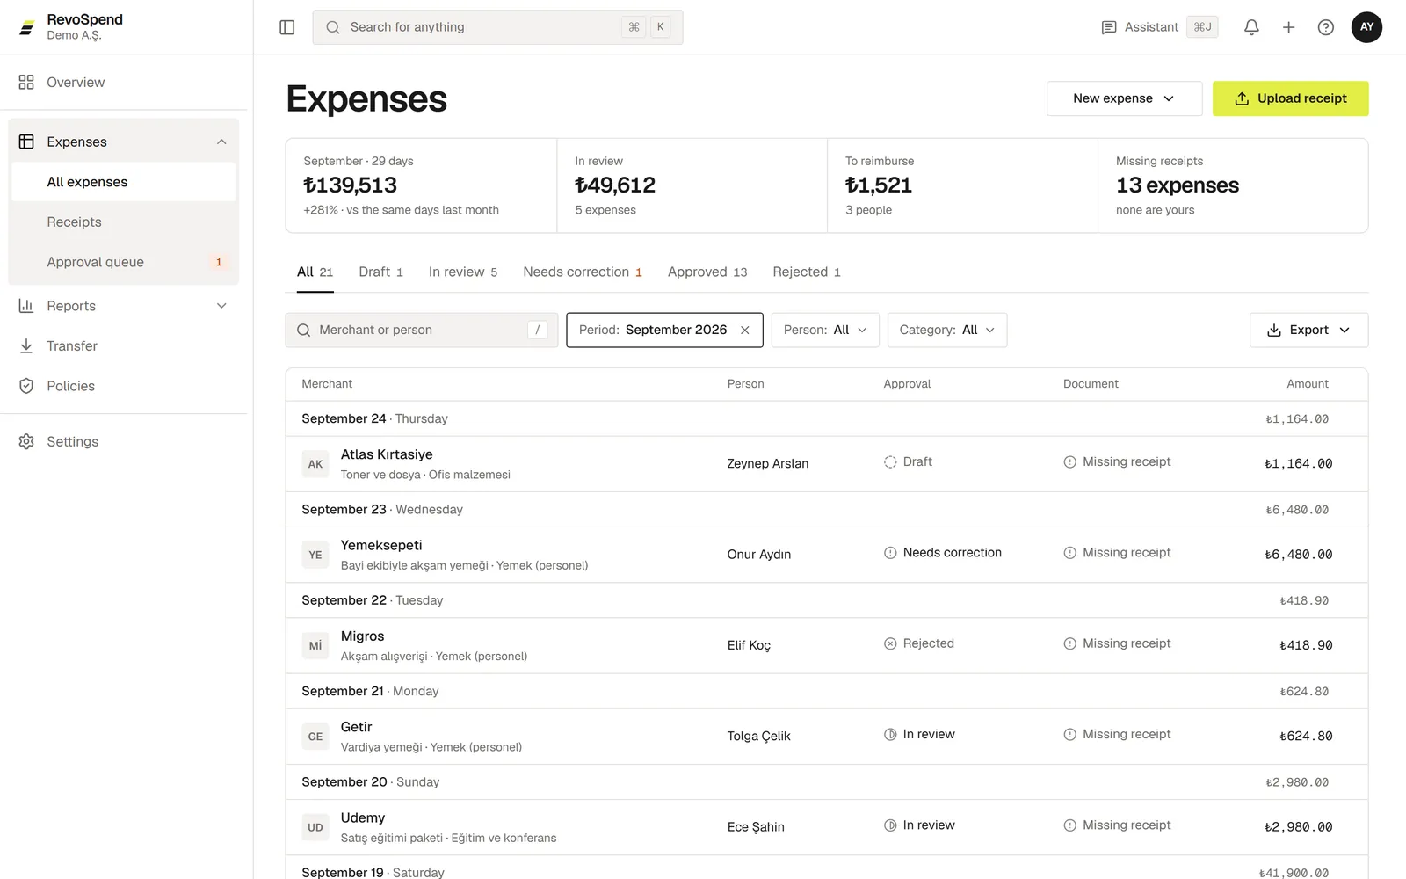Click the Rejected status on Migros
This screenshot has height=879, width=1406.
click(x=919, y=643)
